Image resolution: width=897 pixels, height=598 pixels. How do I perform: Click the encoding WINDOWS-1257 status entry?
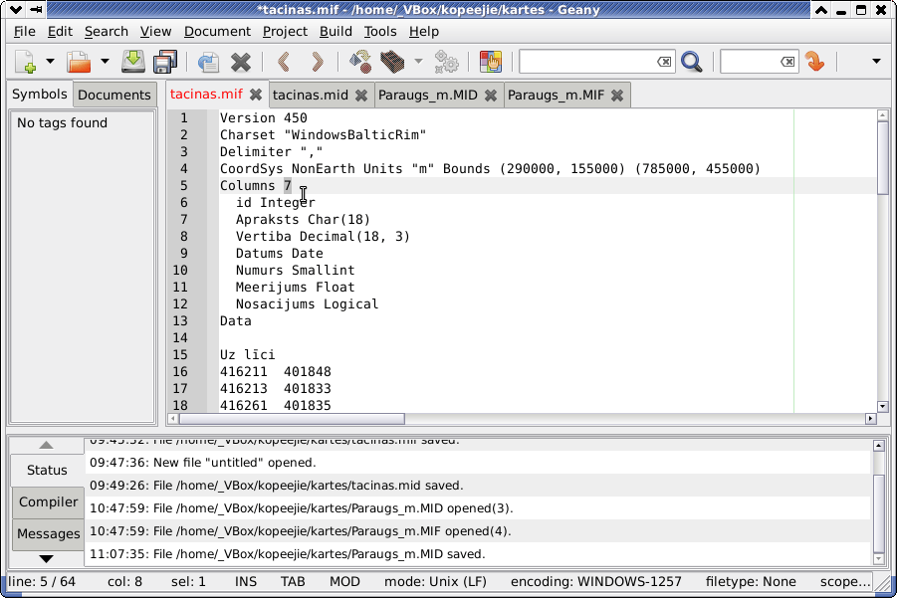[x=596, y=582]
